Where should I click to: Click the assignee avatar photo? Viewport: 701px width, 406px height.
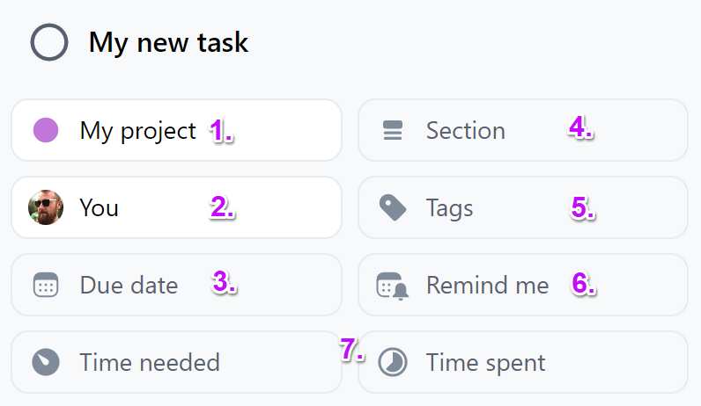tap(46, 207)
